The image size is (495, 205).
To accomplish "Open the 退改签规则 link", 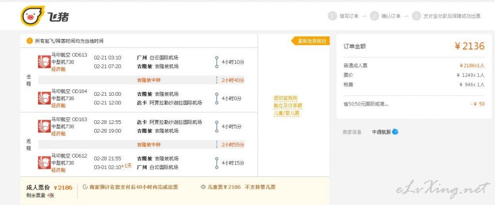I will 285,98.
